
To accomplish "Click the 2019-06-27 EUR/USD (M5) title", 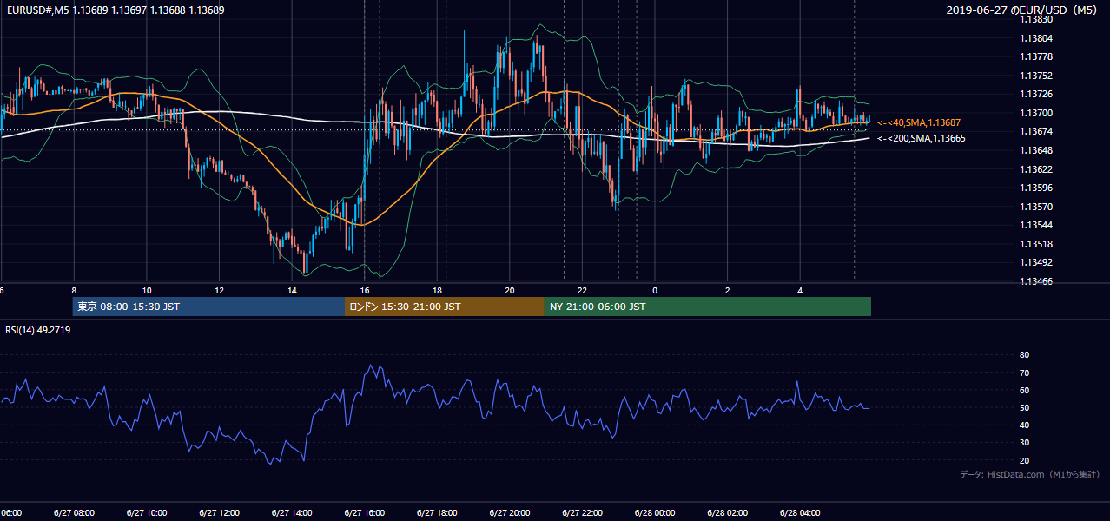I will (x=1022, y=10).
